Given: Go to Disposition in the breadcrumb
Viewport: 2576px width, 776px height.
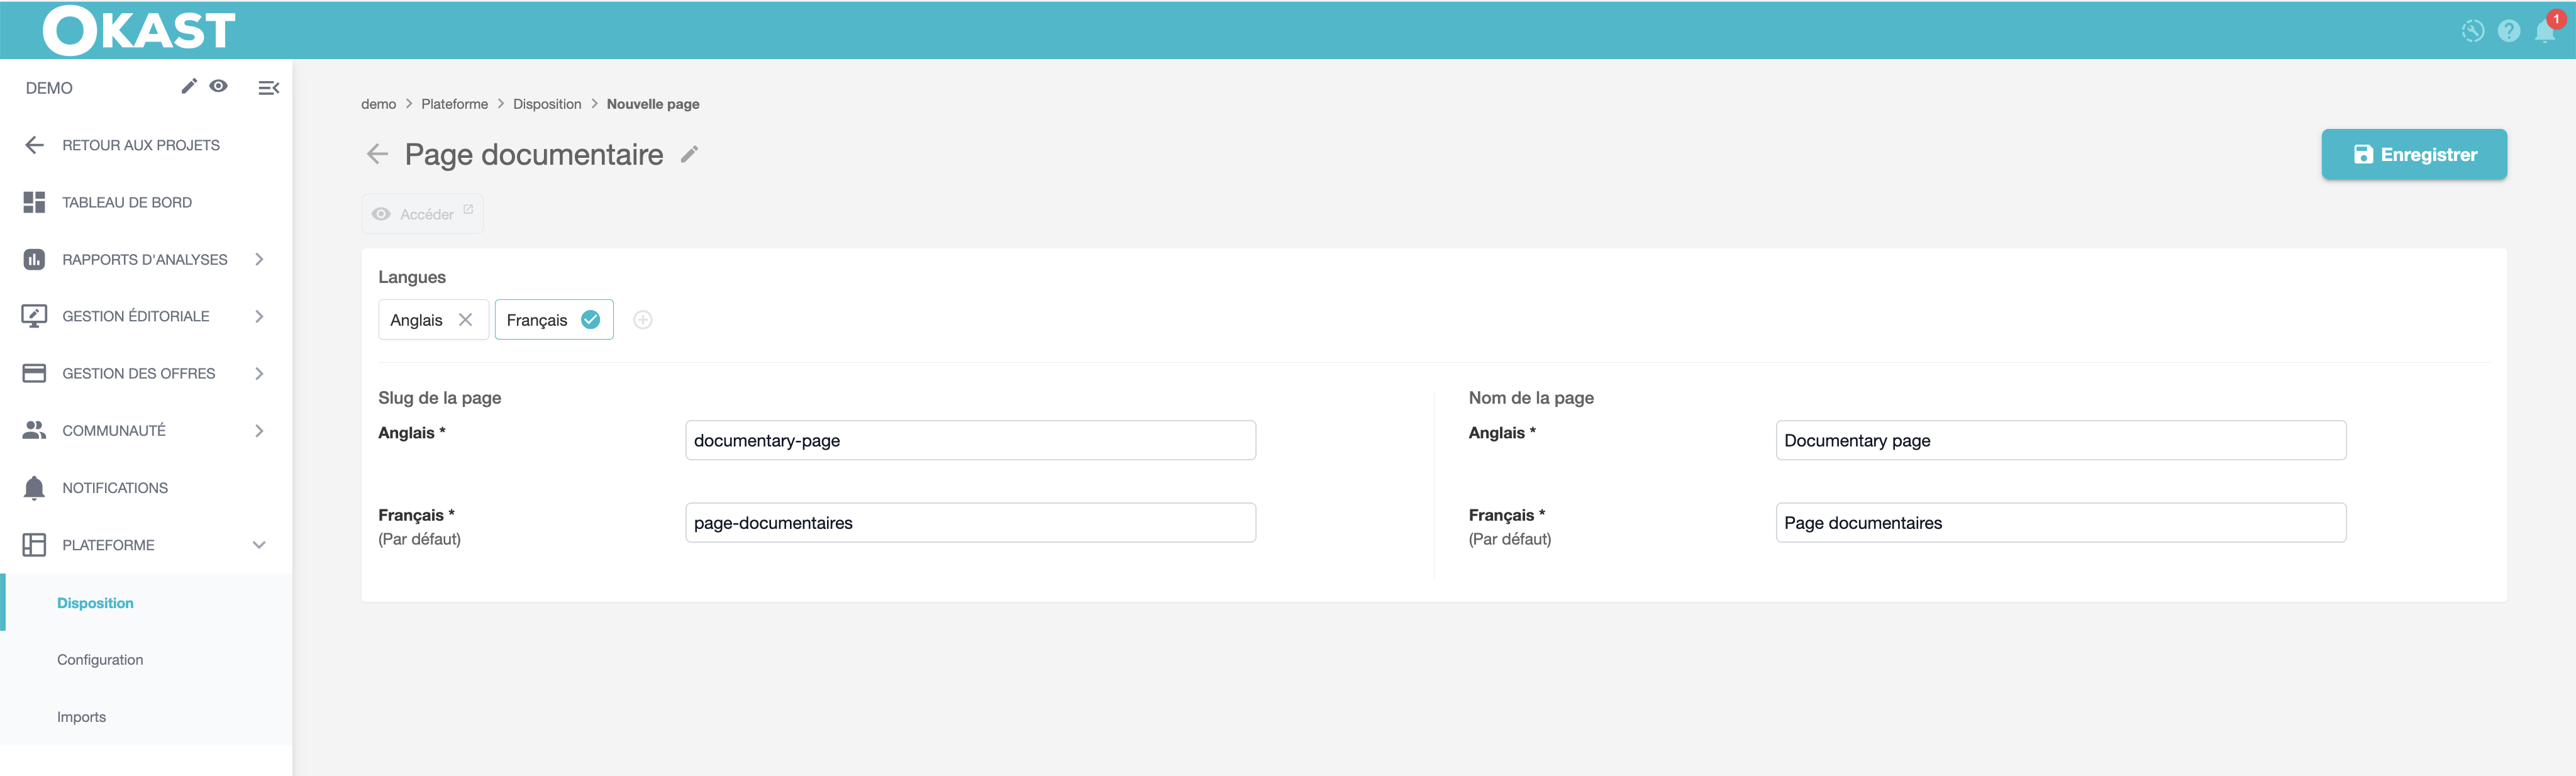Looking at the screenshot, I should pos(547,104).
